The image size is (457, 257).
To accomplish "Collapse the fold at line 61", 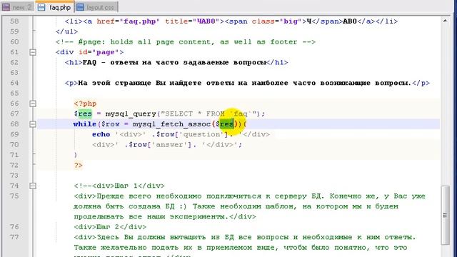I will click(33, 52).
